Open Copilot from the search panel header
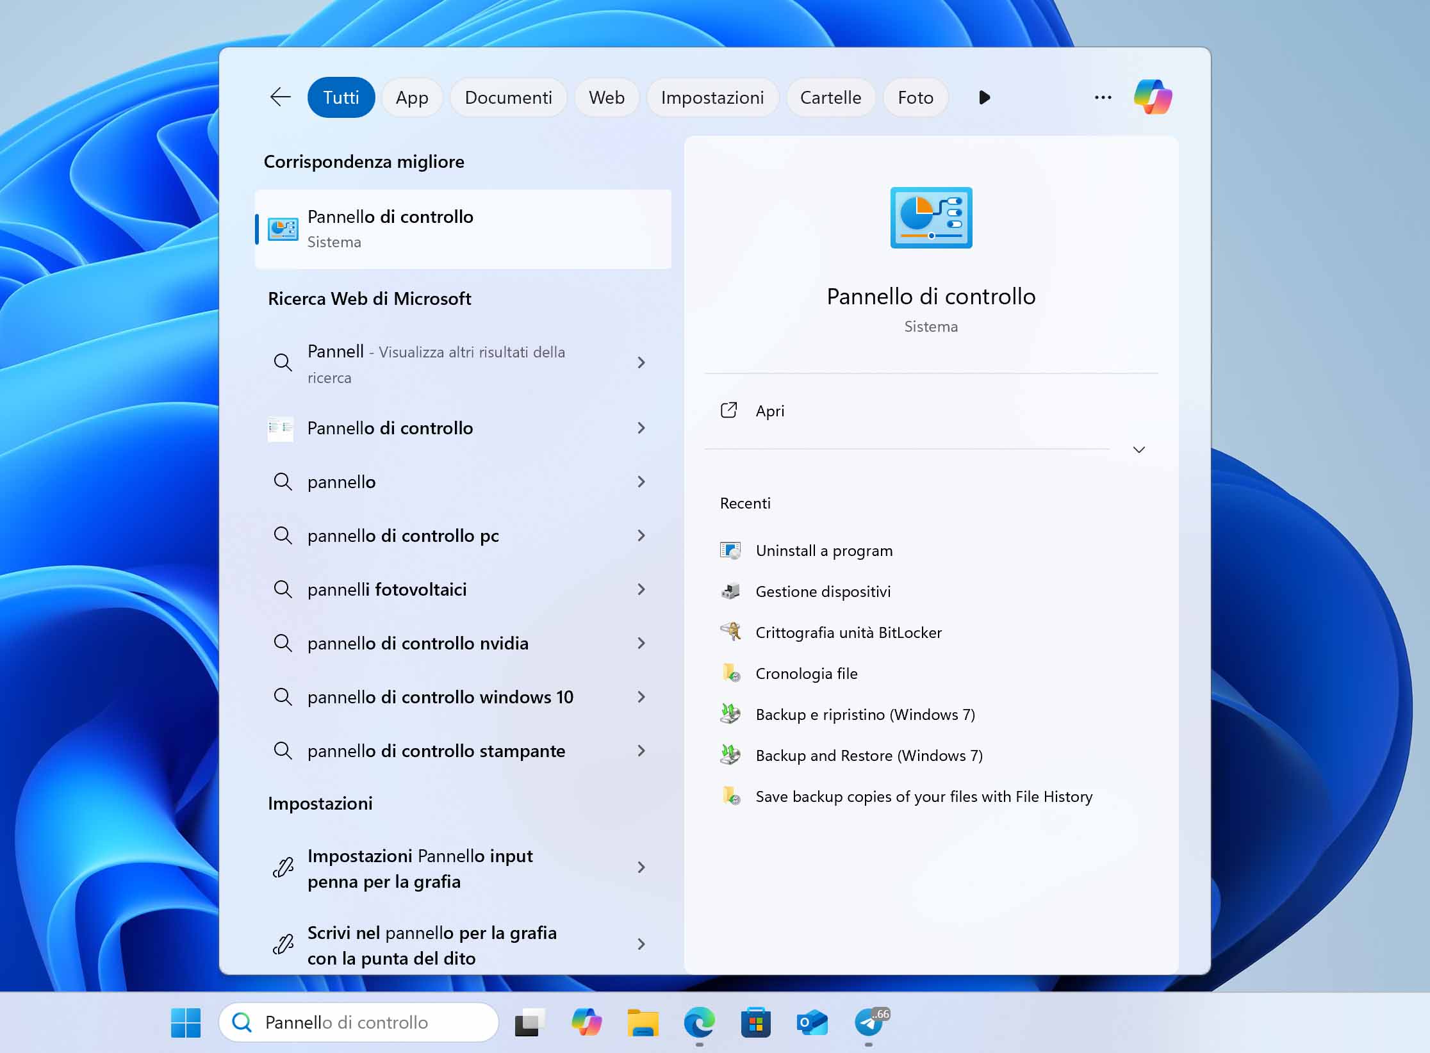This screenshot has width=1430, height=1053. (x=1153, y=97)
